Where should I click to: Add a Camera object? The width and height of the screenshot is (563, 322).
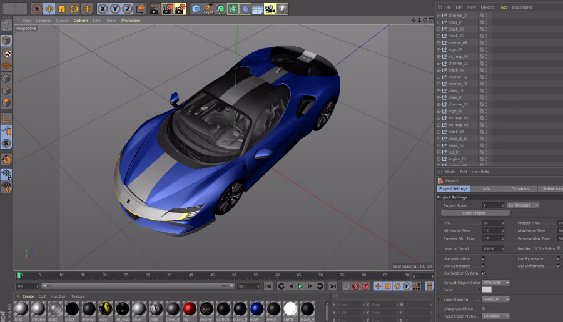[x=270, y=9]
